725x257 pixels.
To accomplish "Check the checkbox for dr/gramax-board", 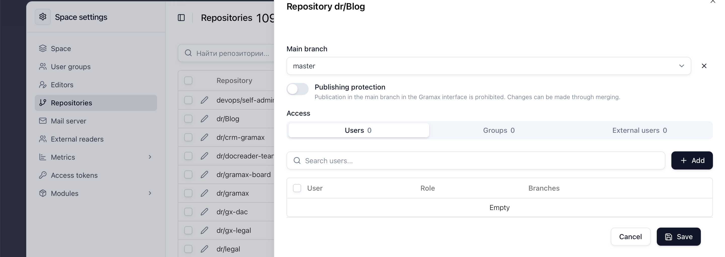I will pos(188,174).
